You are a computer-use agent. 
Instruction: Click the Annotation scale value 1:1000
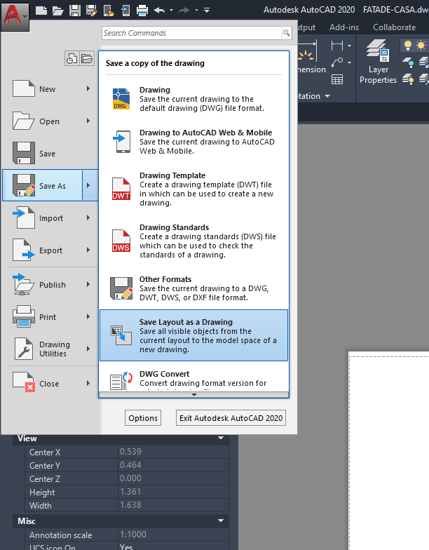[x=133, y=535]
